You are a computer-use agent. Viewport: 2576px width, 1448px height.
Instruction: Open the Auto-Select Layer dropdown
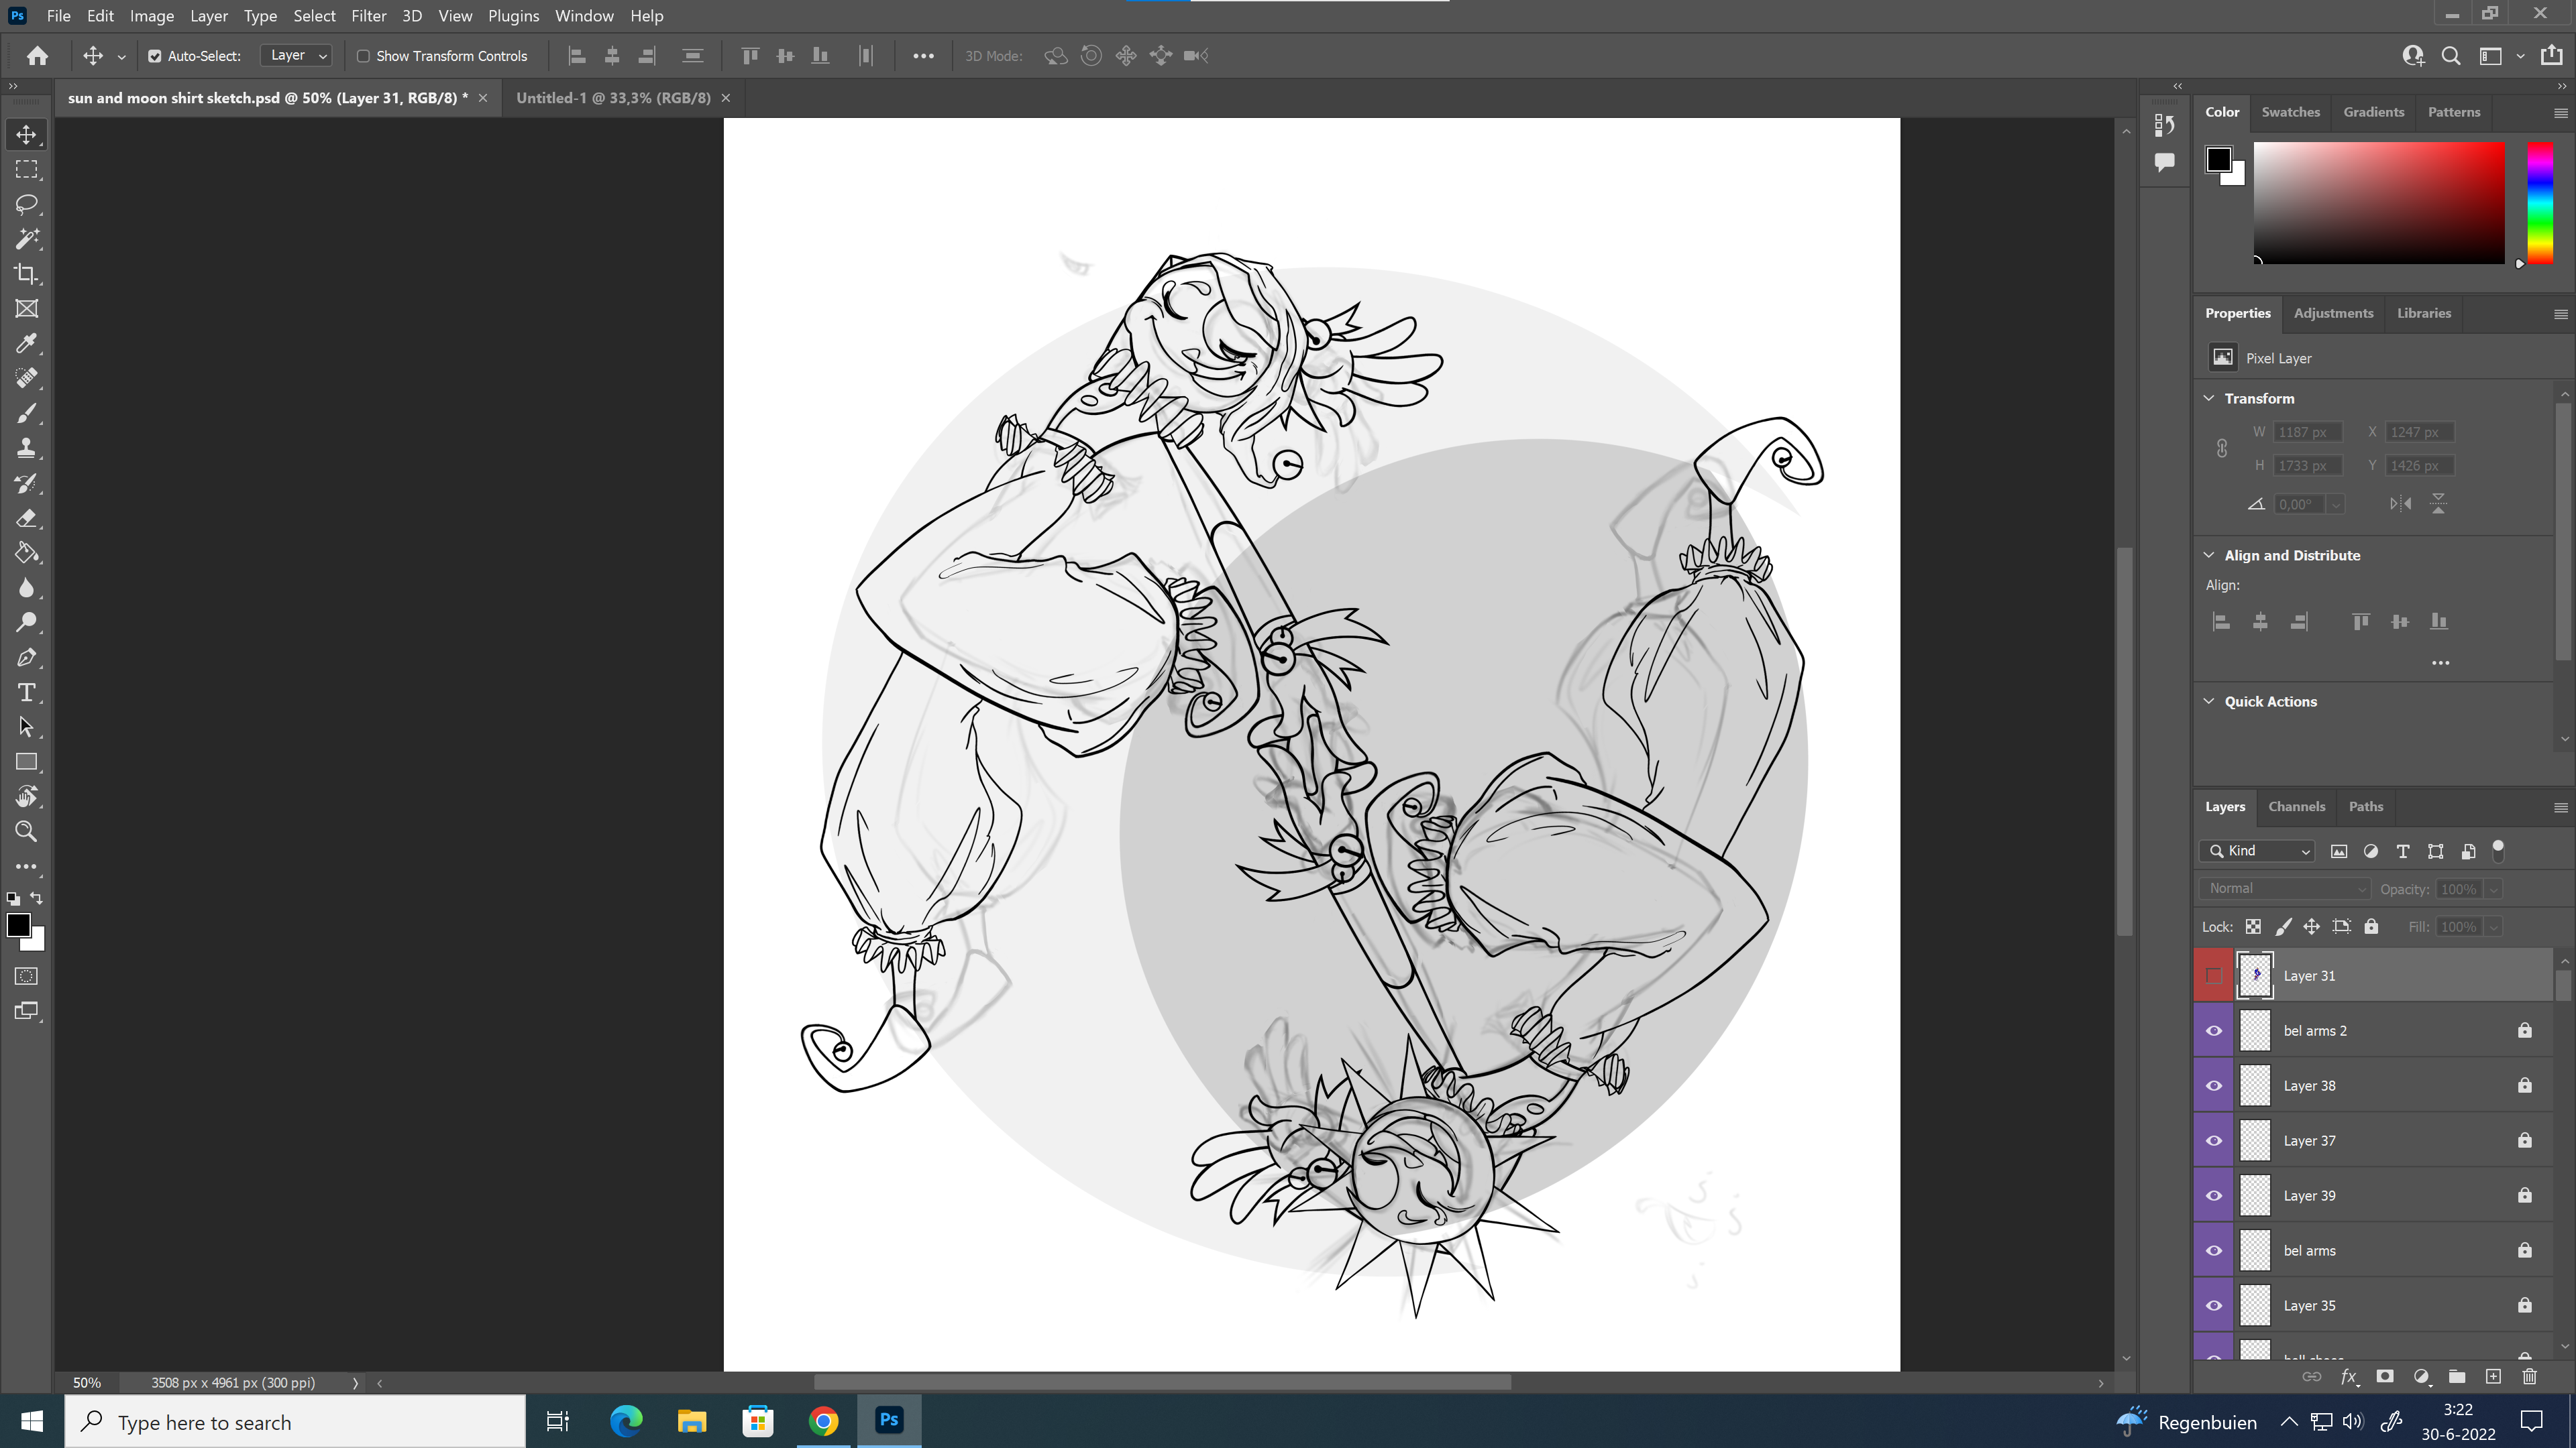coord(296,56)
